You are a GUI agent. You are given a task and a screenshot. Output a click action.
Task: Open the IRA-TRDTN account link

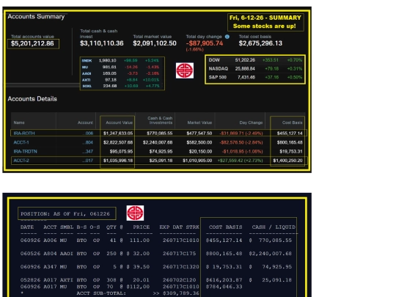[x=25, y=151]
